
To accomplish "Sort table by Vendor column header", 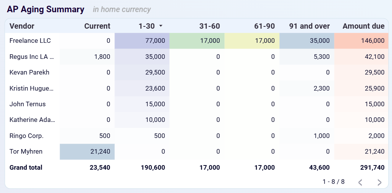I will [x=22, y=26].
